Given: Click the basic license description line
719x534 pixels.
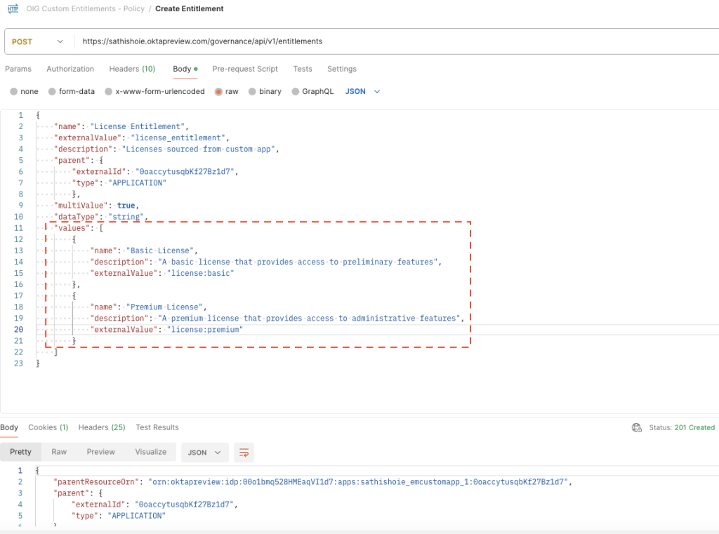Looking at the screenshot, I should pyautogui.click(x=265, y=262).
